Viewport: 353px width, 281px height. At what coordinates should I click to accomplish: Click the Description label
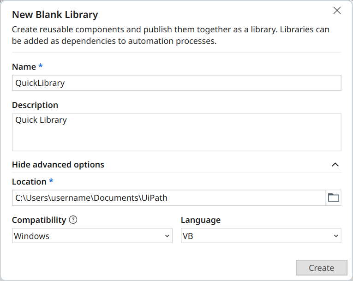pos(35,105)
